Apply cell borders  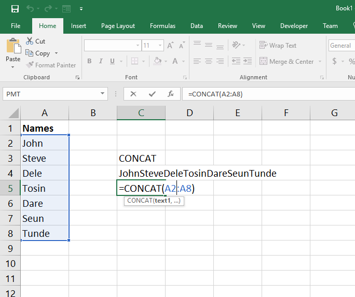[135, 61]
